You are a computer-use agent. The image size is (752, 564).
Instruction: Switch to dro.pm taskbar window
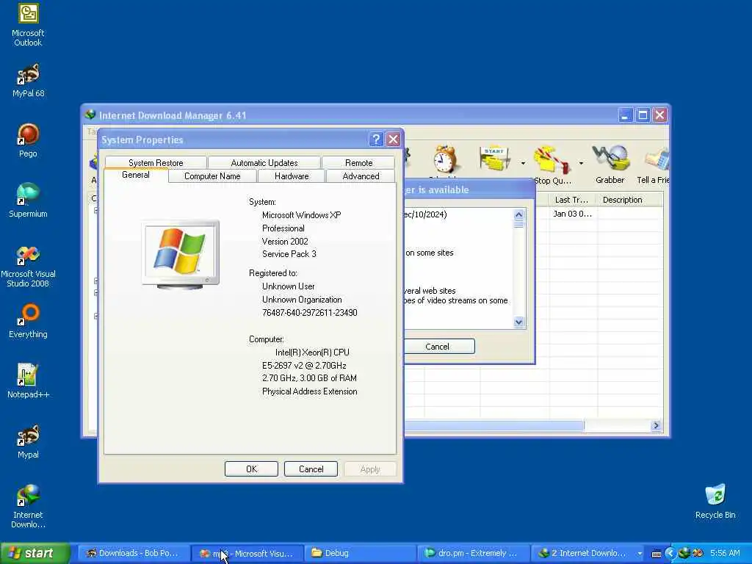473,553
